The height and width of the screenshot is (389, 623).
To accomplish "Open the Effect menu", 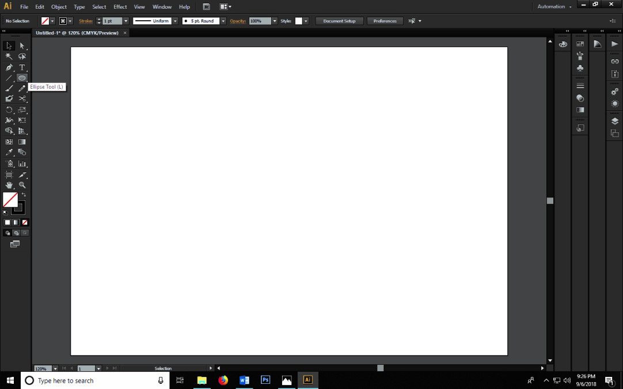I will (x=120, y=7).
